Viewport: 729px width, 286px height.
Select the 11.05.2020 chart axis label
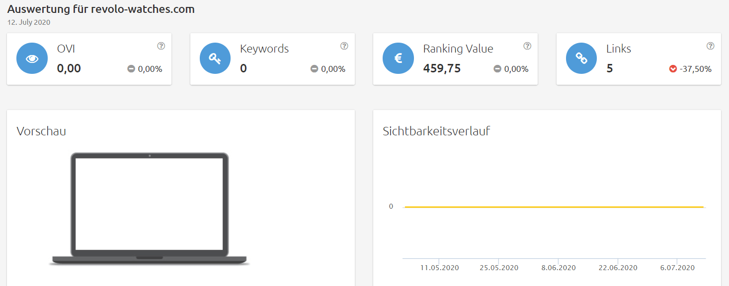pyautogui.click(x=440, y=268)
